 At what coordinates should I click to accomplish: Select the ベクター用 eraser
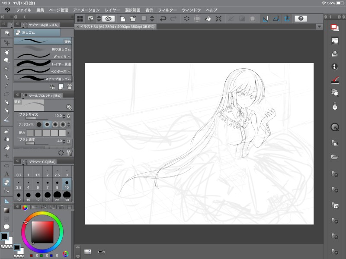(43, 71)
